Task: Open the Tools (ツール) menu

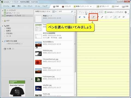Action: (x=37, y=6)
